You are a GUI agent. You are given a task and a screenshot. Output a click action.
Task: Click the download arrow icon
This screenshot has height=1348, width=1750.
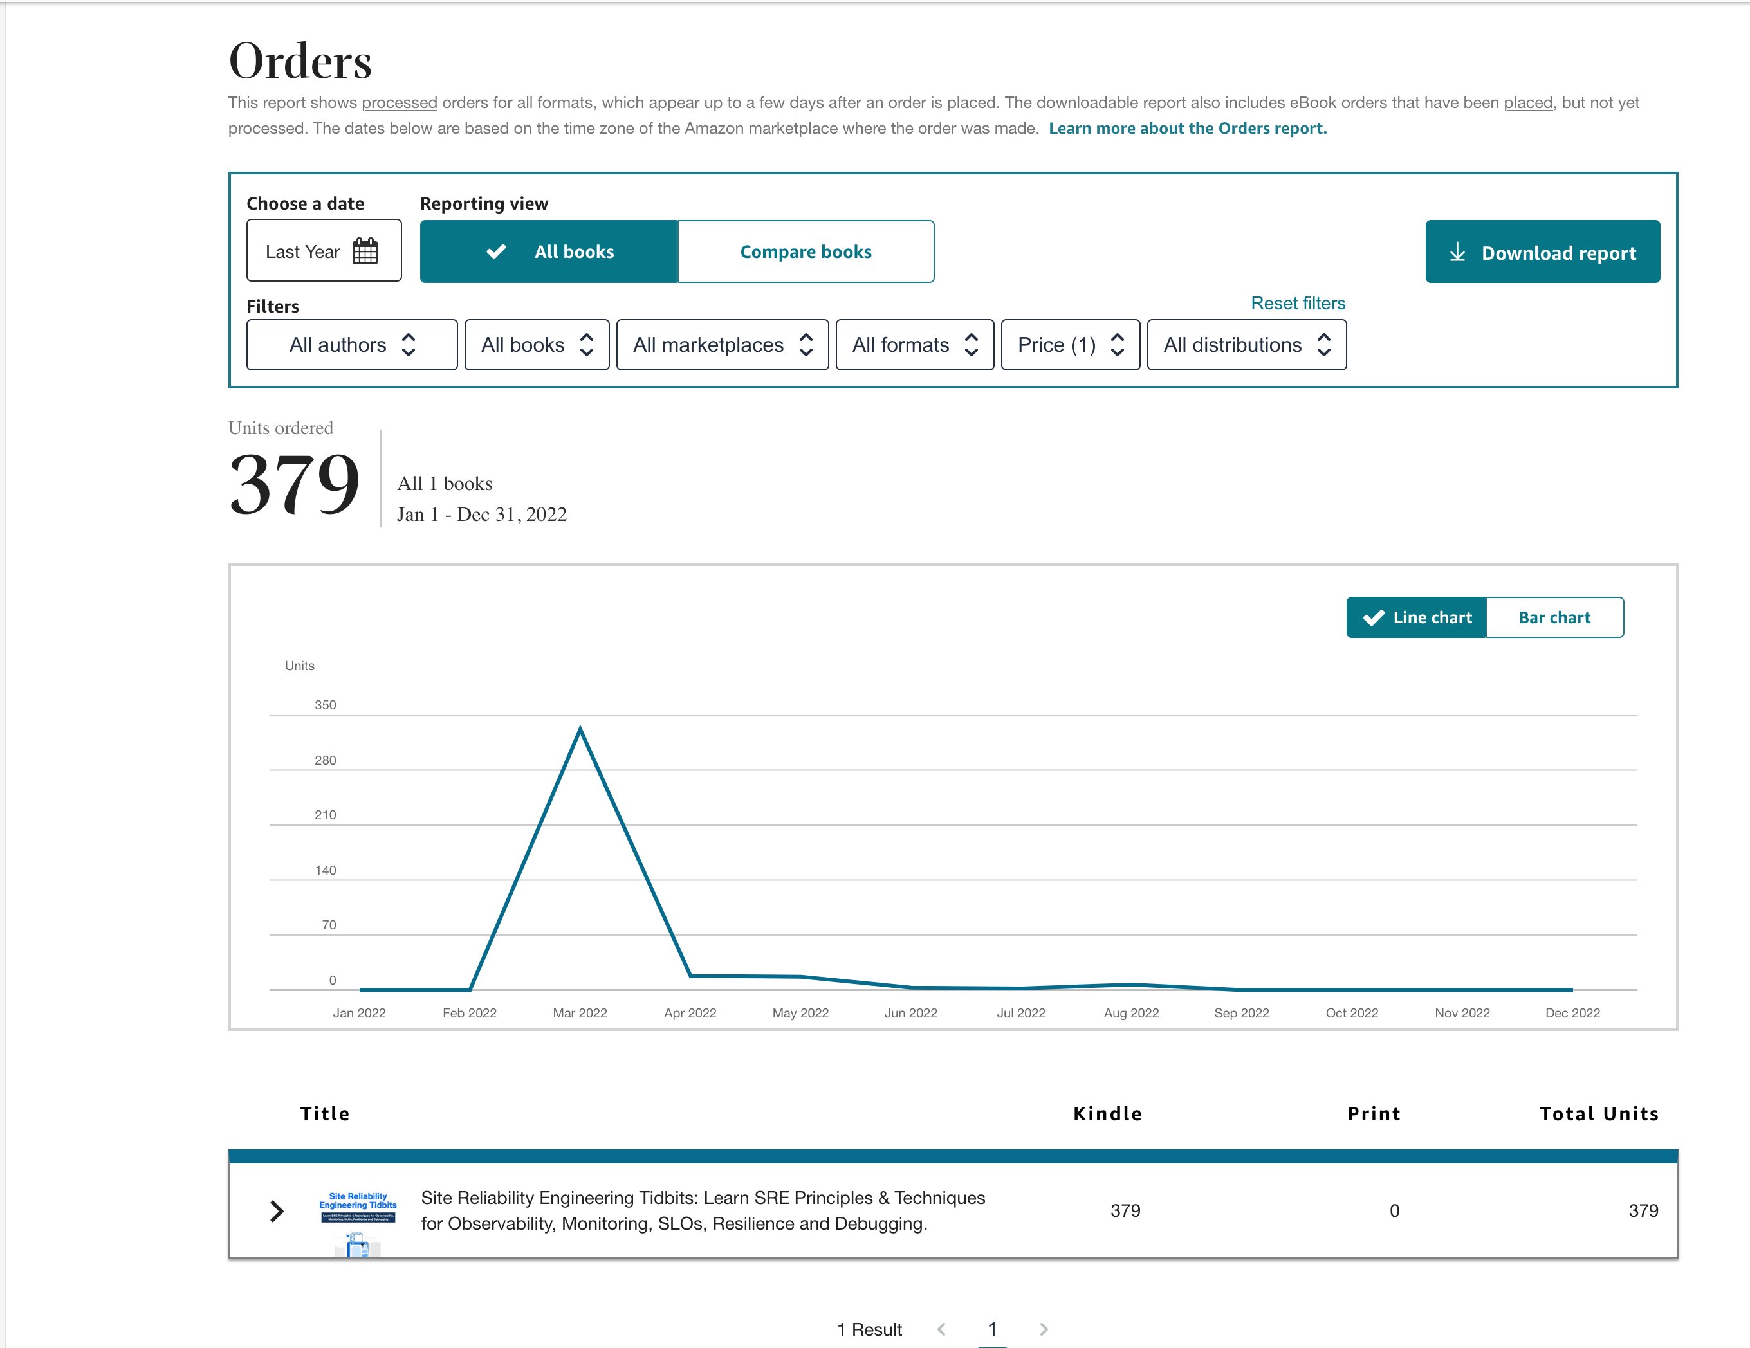click(1457, 252)
